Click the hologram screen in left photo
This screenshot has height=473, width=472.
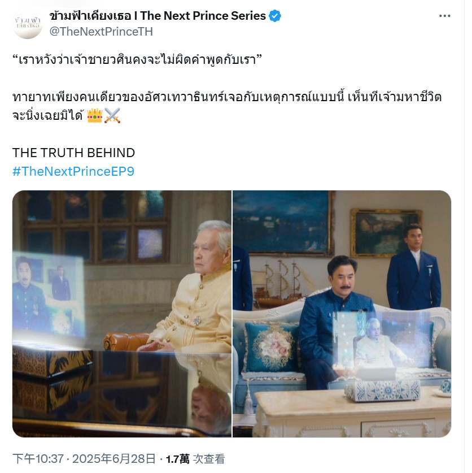pyautogui.click(x=48, y=295)
